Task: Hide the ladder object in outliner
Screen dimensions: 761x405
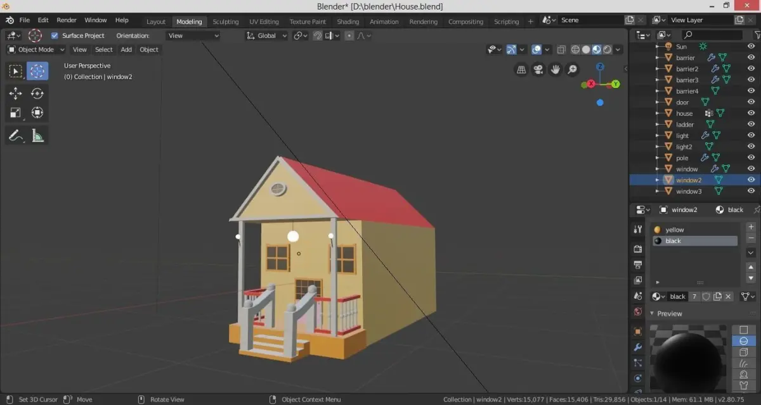Action: [751, 124]
